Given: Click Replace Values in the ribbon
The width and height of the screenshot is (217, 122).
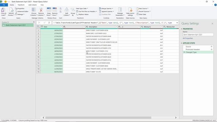Looking at the screenshot, I should coord(82,14).
